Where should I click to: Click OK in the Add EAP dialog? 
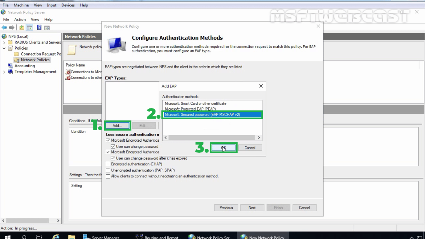coord(223,148)
